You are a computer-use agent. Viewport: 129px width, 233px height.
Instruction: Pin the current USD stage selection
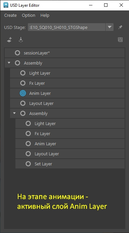point(120,27)
